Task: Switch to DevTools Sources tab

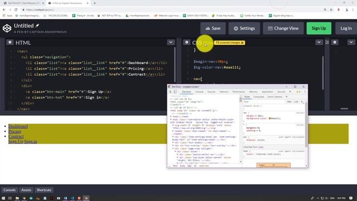Action: (x=211, y=92)
